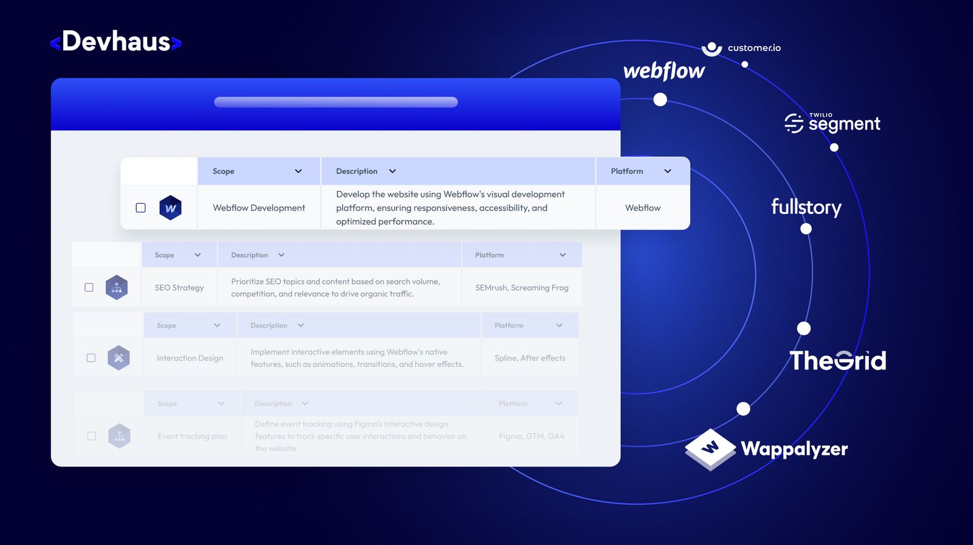The width and height of the screenshot is (973, 545).
Task: Click the Wappalyzer wordmark text
Action: point(794,450)
